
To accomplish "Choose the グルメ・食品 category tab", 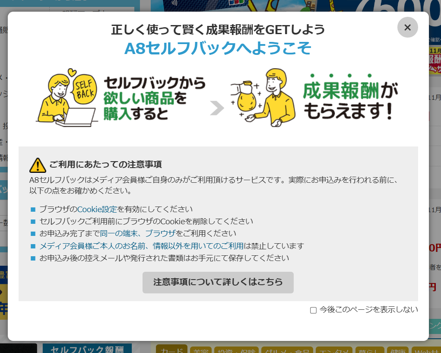I will [x=287, y=350].
